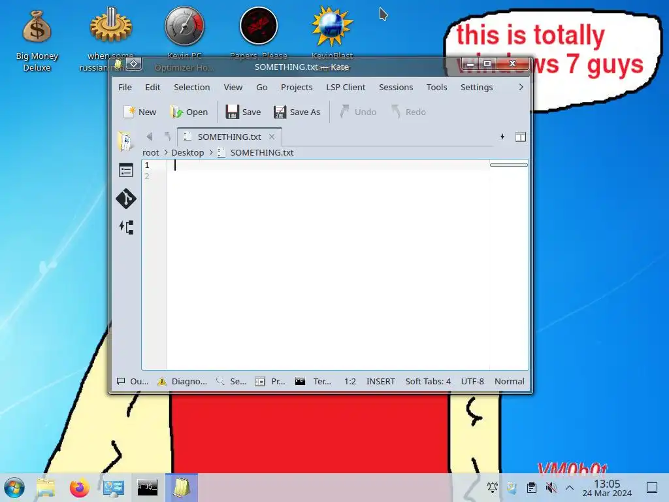
Task: Click the split view icon
Action: click(521, 137)
